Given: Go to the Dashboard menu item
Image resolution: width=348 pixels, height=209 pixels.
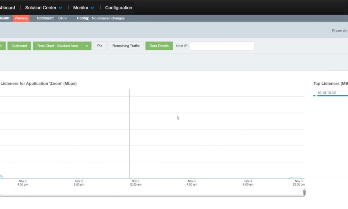Looking at the screenshot, I should tap(7, 8).
